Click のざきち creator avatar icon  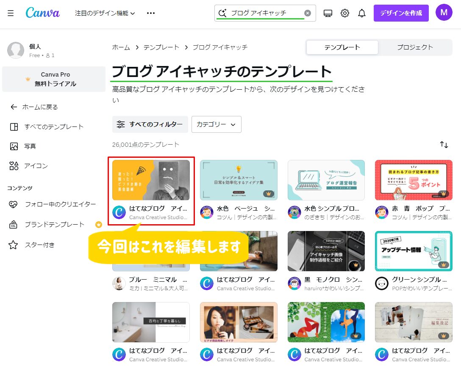[294, 212]
